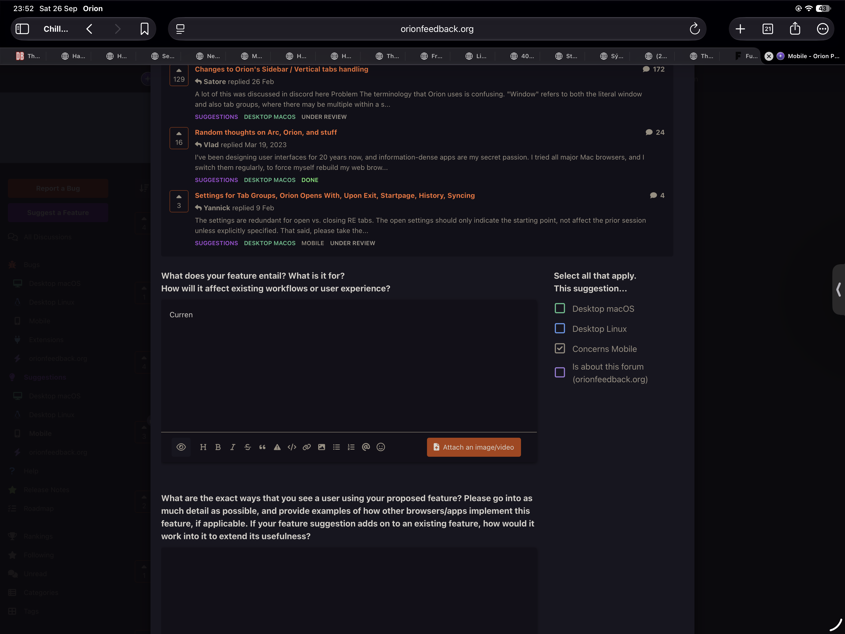The width and height of the screenshot is (845, 634).
Task: Insert a hyperlink using the link icon
Action: [x=307, y=447]
